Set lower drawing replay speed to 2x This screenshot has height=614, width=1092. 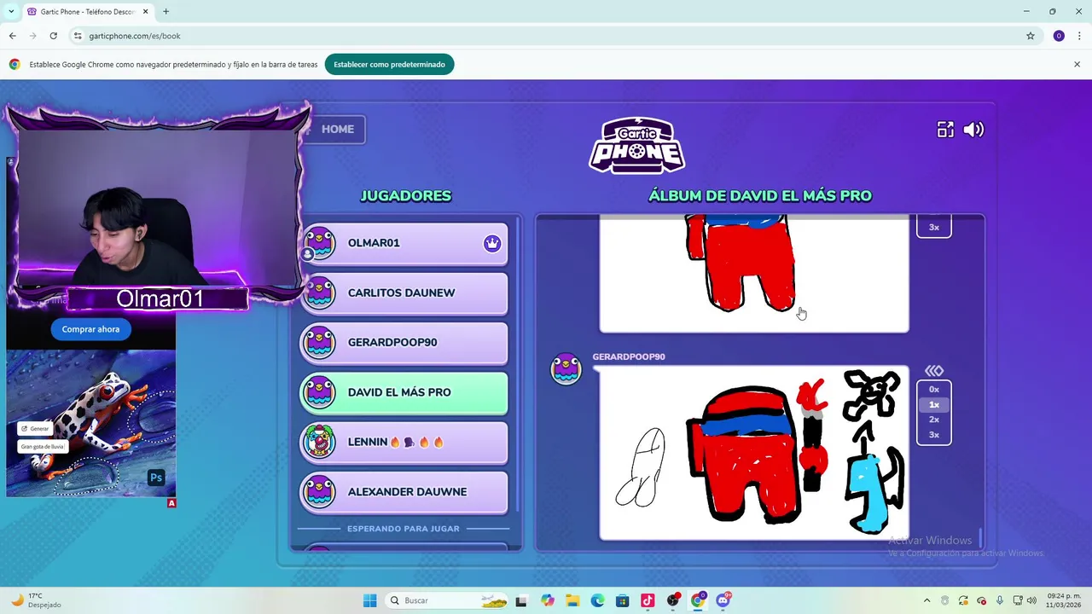coord(934,420)
